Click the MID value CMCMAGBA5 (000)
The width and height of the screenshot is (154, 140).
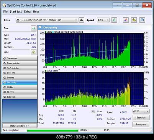coord(26,39)
